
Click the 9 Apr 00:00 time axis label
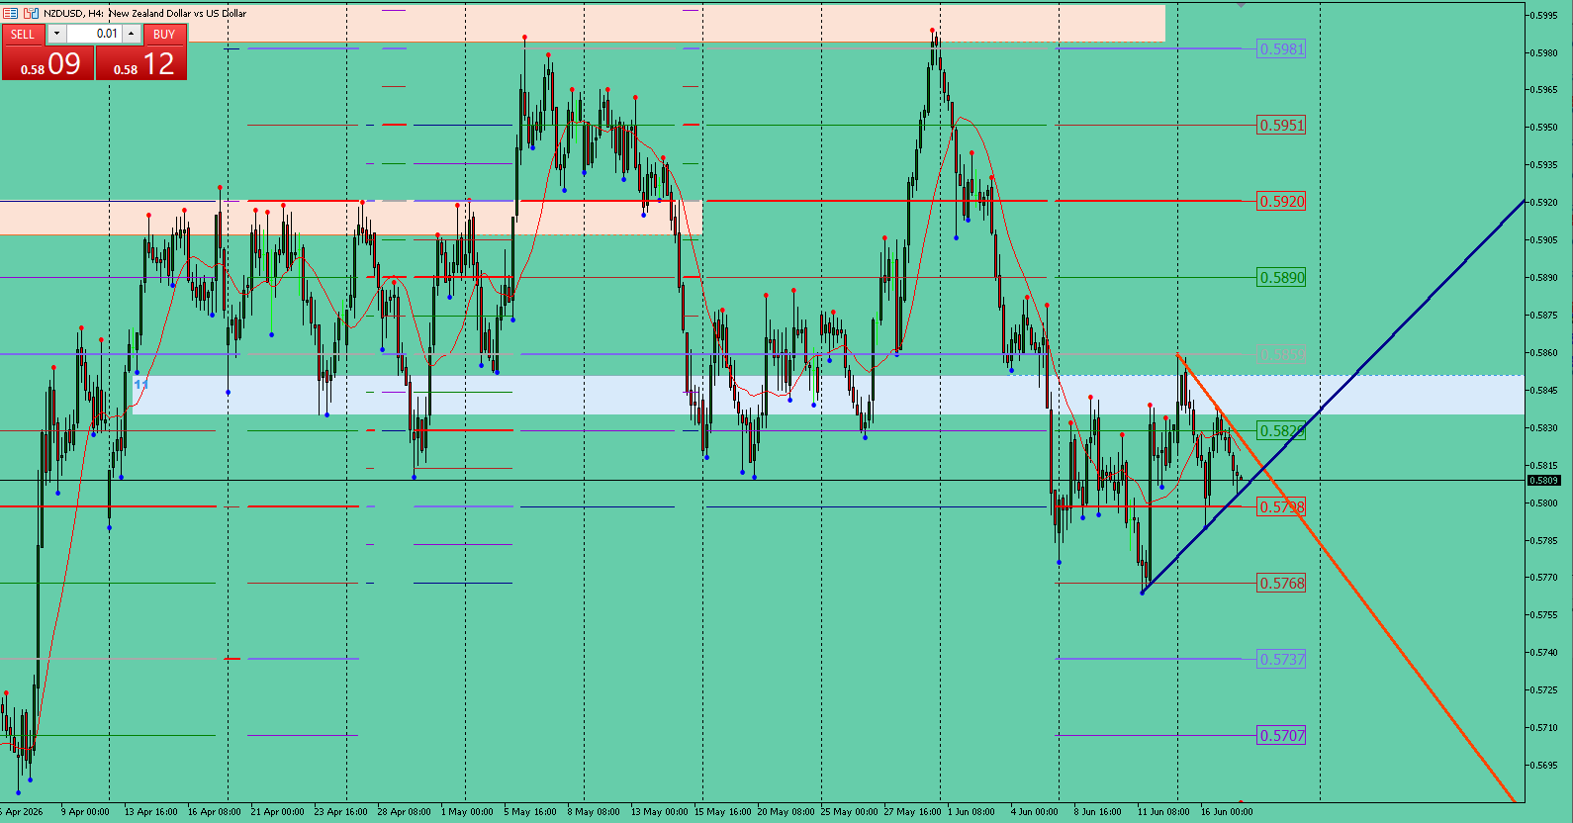(85, 812)
